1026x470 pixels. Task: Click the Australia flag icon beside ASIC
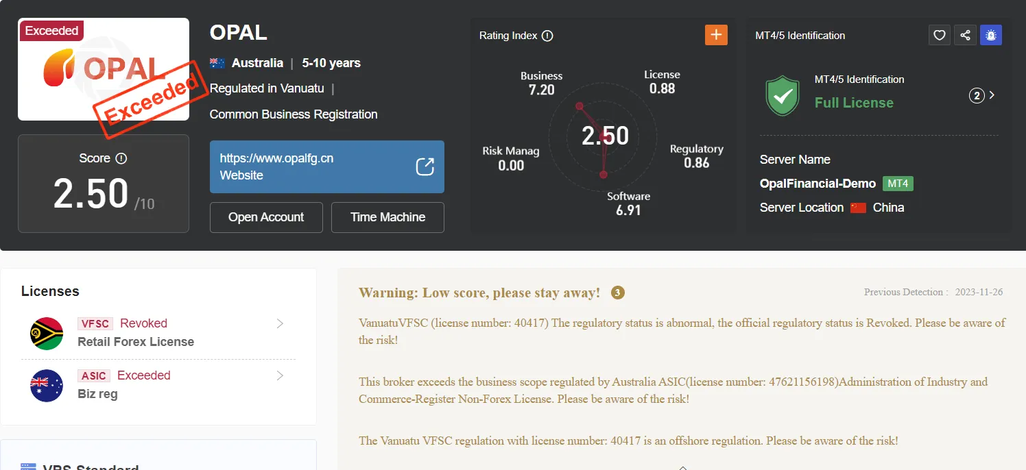click(47, 386)
